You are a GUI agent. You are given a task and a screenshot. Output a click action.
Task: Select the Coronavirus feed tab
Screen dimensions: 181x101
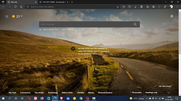[25, 93]
